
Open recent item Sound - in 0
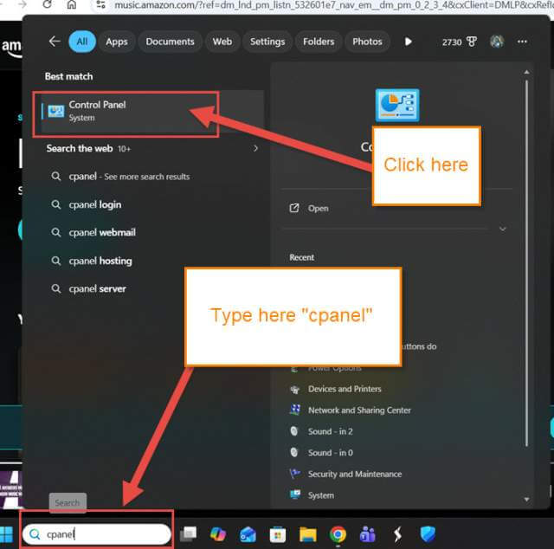tap(330, 453)
